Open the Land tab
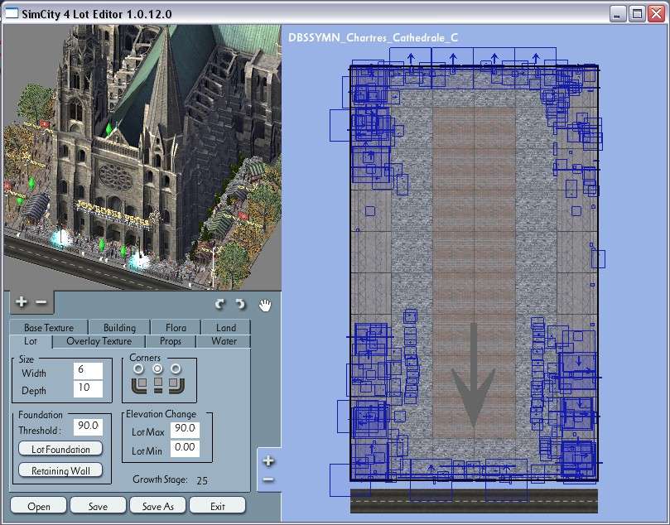This screenshot has width=670, height=525. tap(225, 328)
